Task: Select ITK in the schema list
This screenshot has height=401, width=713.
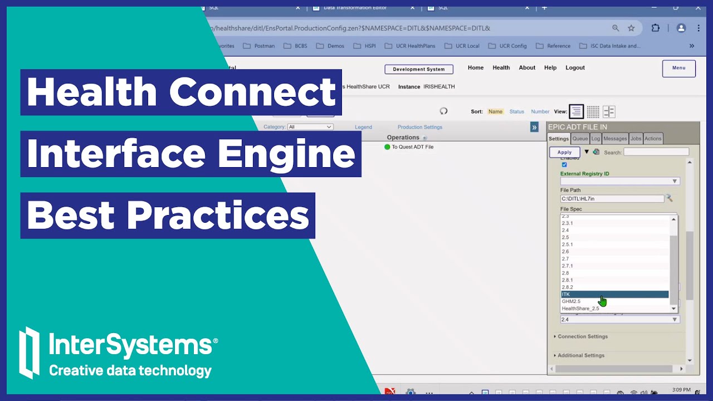Action: click(x=614, y=294)
